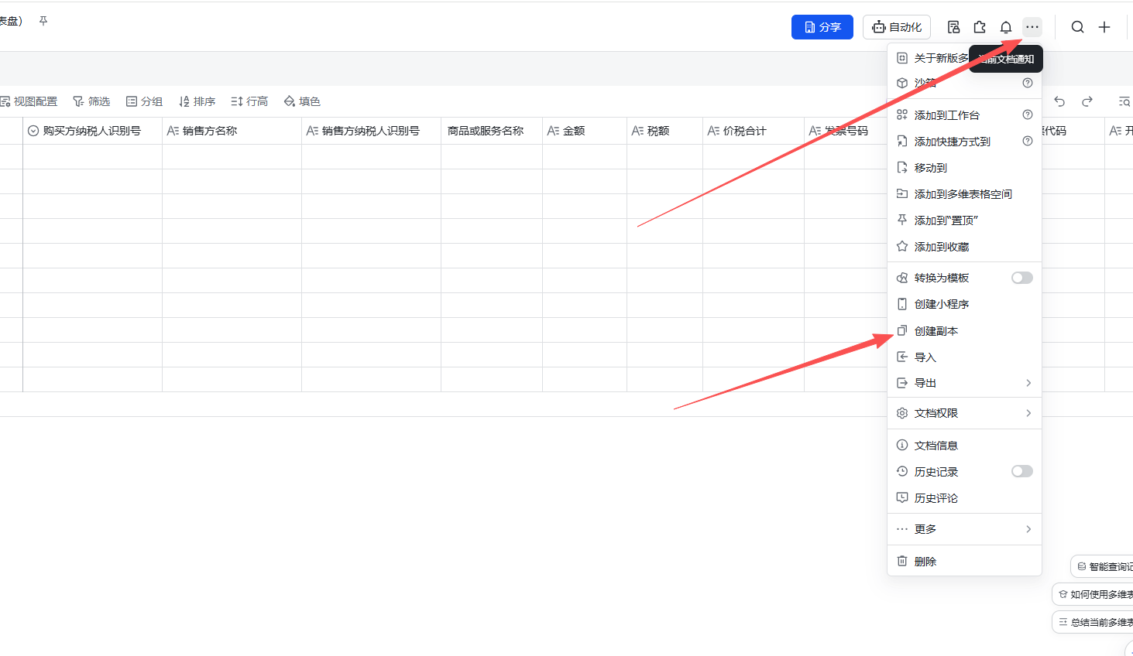Click the help icon beside 添加到工作台
Screen dimensions: 1133x656
[1028, 114]
